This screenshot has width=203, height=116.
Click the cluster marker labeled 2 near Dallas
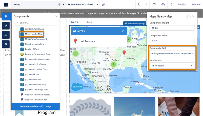pyautogui.click(x=113, y=64)
